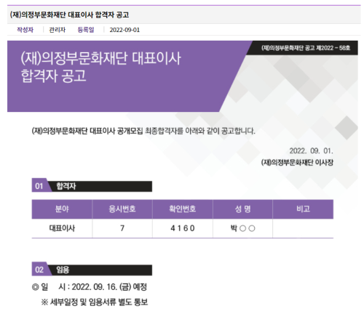
Task: Click the post title 합격자 공고 header
Action: [x=69, y=15]
